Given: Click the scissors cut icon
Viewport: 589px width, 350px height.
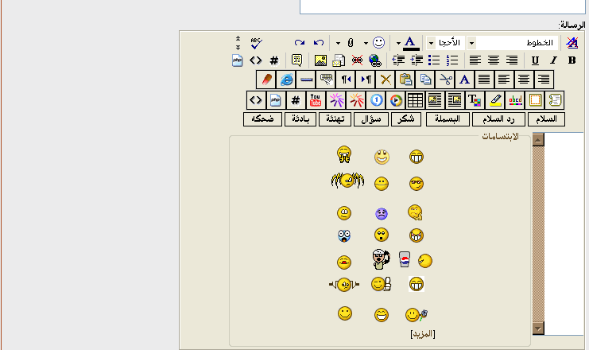Looking at the screenshot, I should [445, 80].
